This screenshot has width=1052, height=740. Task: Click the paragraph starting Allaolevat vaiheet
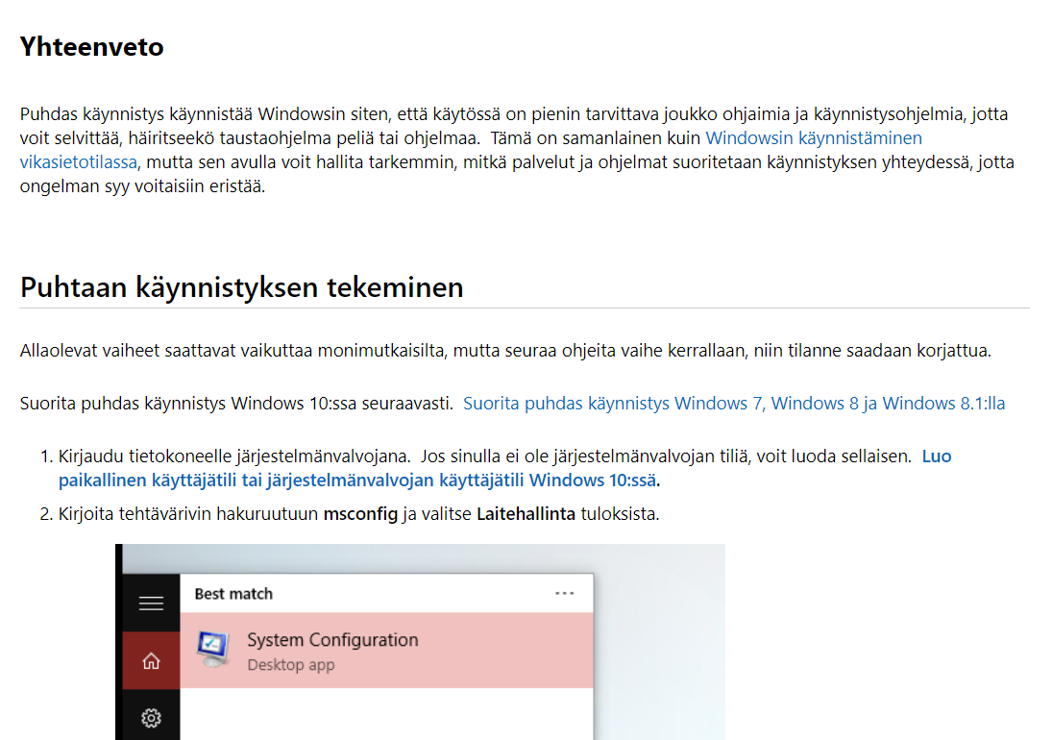(505, 351)
